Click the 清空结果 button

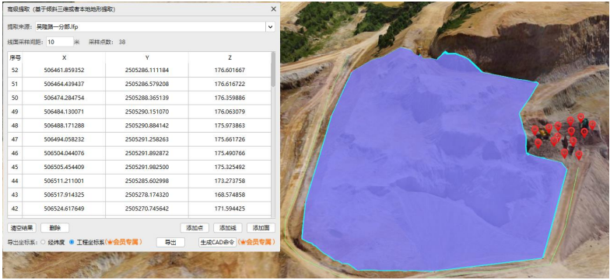pos(22,228)
